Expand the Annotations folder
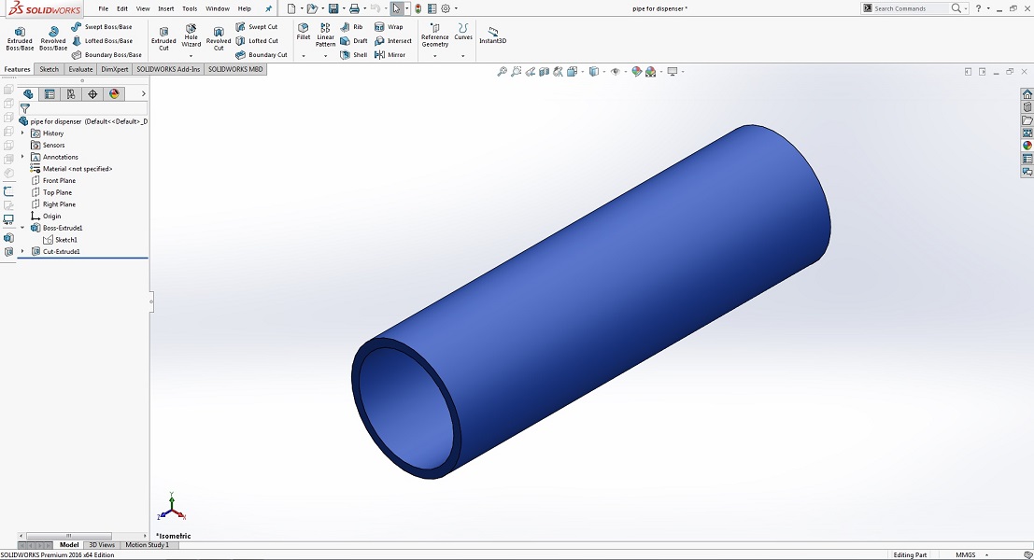 tap(22, 157)
